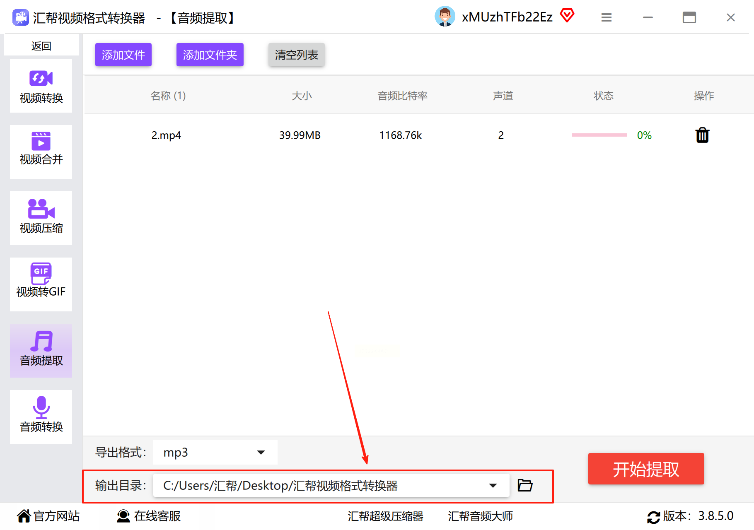Image resolution: width=754 pixels, height=530 pixels.
Task: Browse output folder with the folder icon
Action: click(x=525, y=485)
